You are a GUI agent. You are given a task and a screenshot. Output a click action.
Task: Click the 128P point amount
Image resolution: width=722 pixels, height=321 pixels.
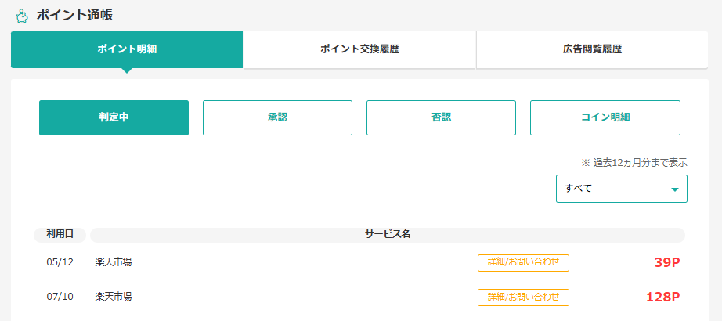click(663, 298)
